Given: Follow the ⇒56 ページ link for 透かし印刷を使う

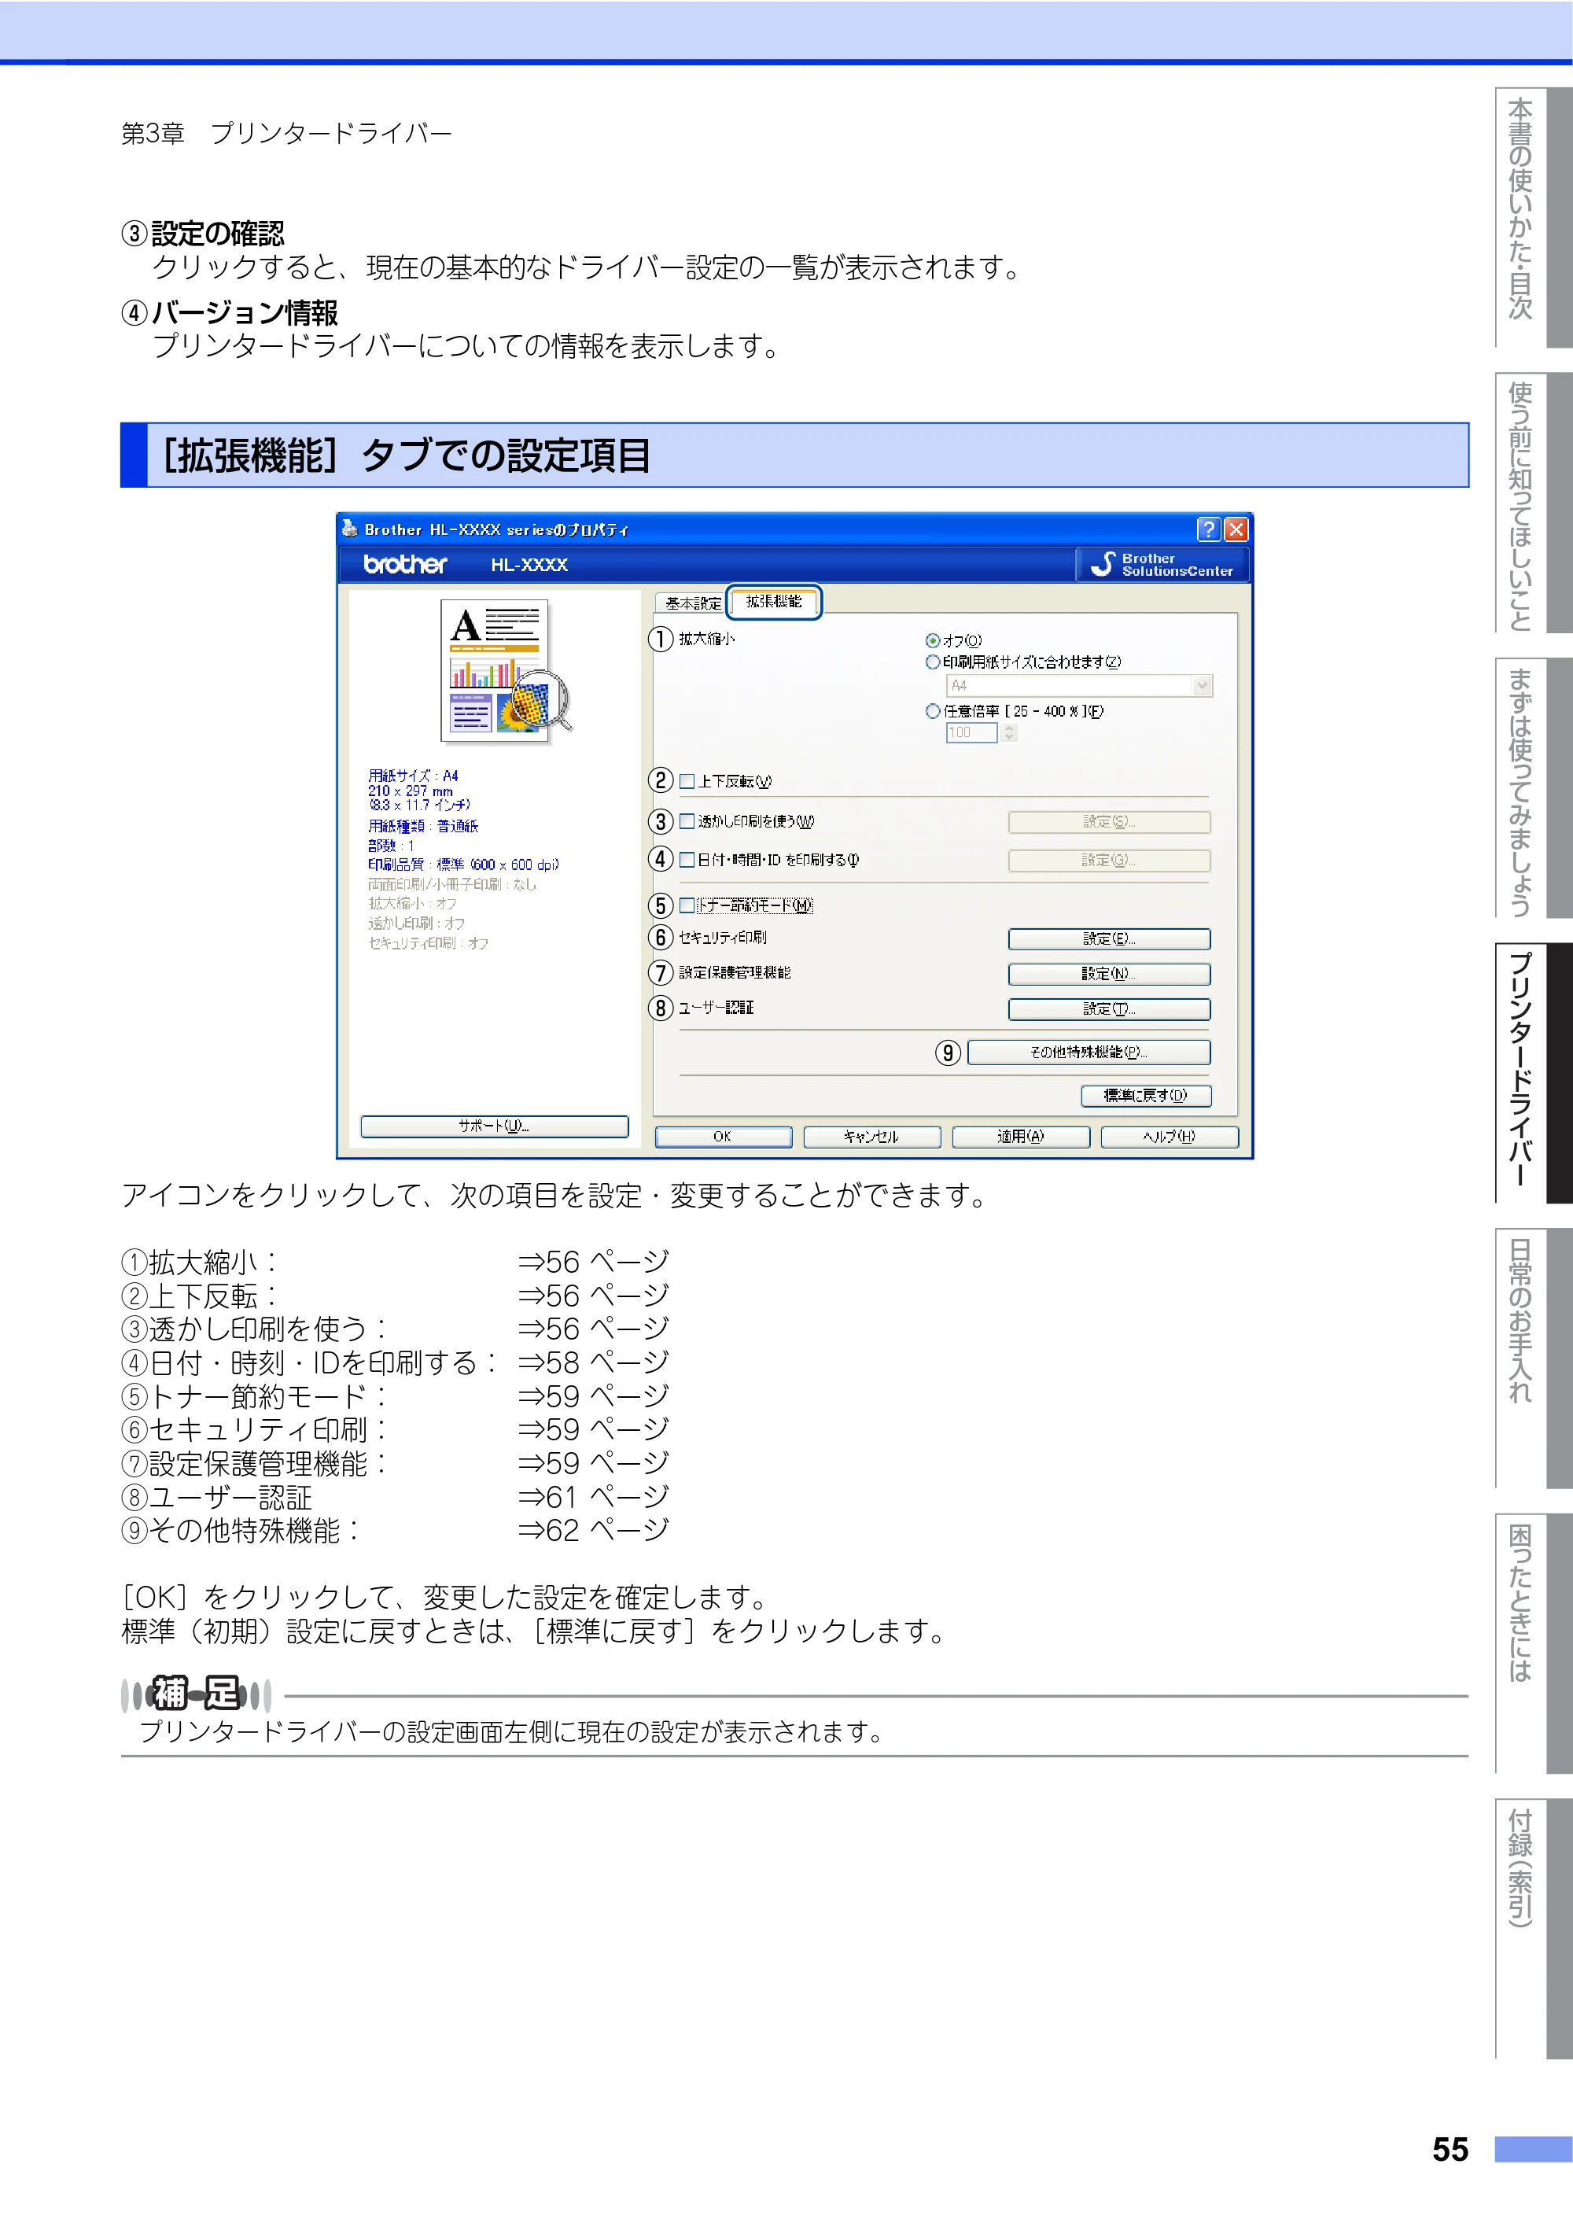Looking at the screenshot, I should [x=593, y=1328].
